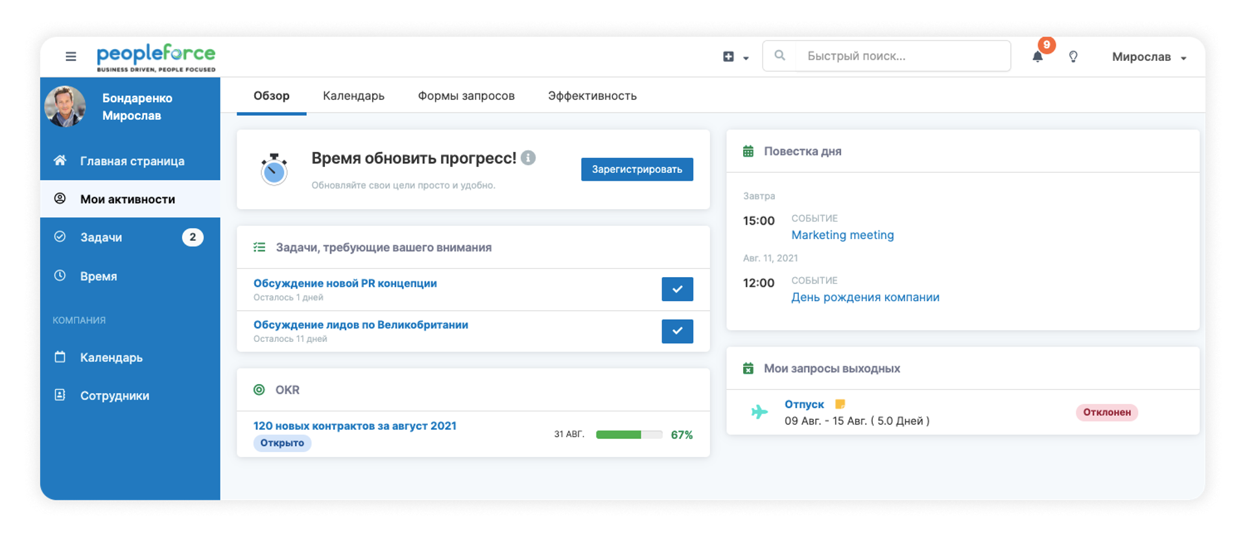
Task: Open Бондаренко Мирослав profile photo
Action: coord(65,107)
